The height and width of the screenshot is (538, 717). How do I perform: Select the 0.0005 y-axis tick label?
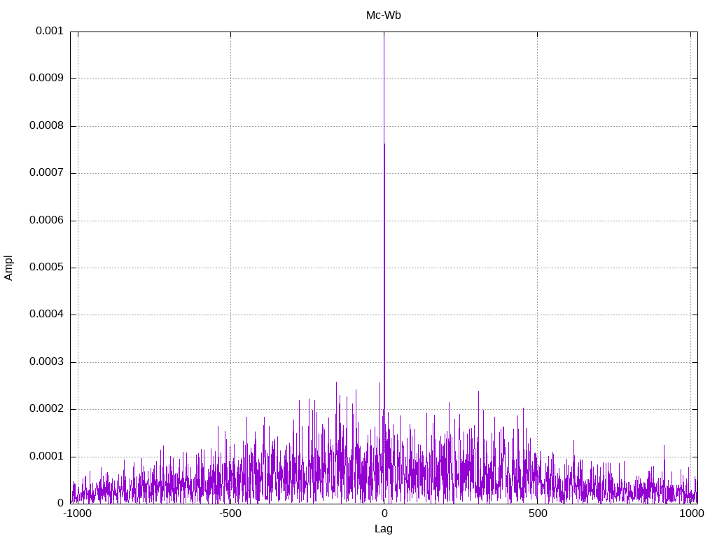[x=46, y=268]
